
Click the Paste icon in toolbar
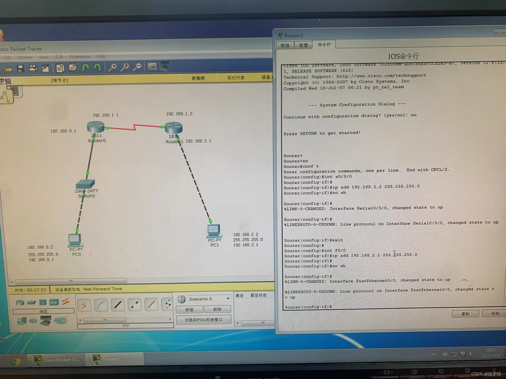tap(73, 68)
